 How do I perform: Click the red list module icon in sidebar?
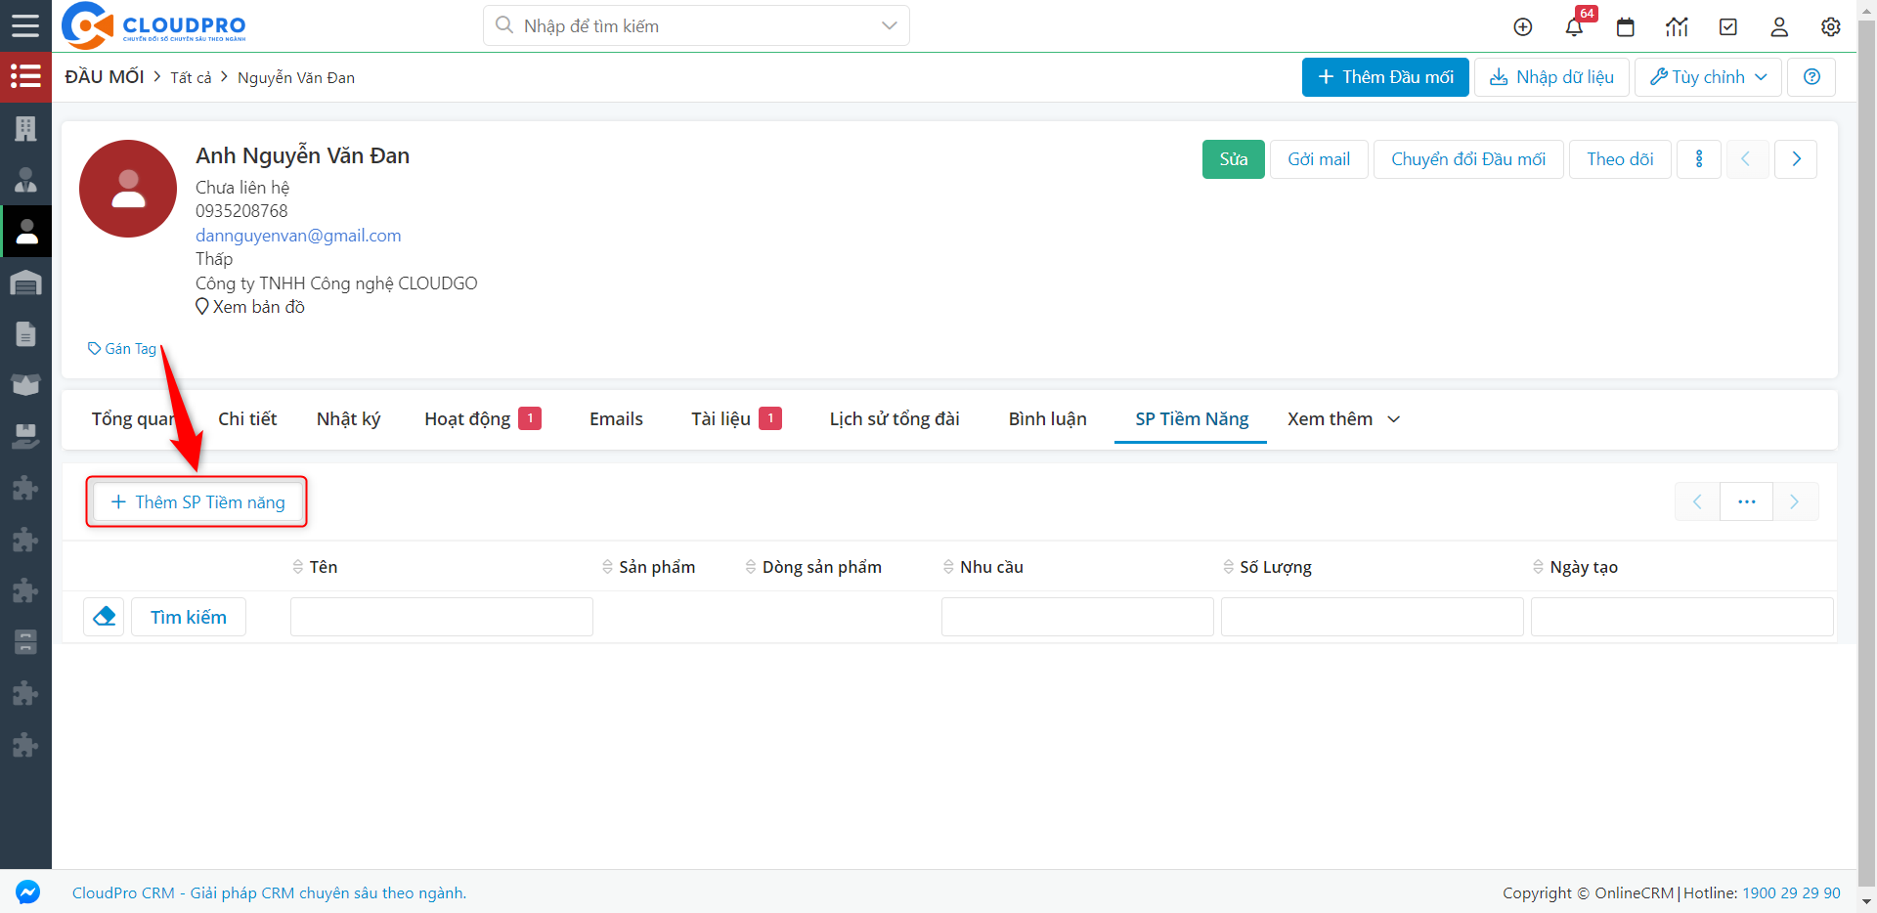[x=25, y=76]
